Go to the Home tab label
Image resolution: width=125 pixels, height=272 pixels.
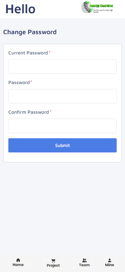pyautogui.click(x=18, y=265)
